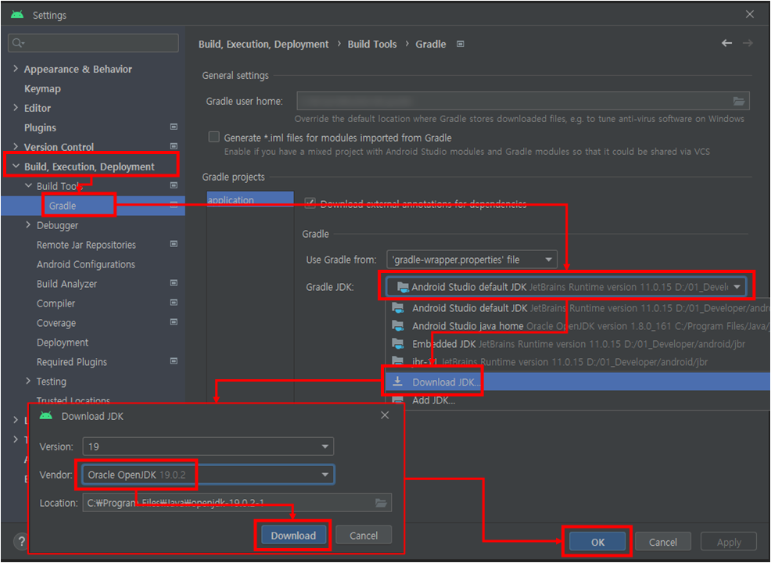771x563 pixels.
Task: Click project-settings icon next to Coverage
Action: [174, 322]
